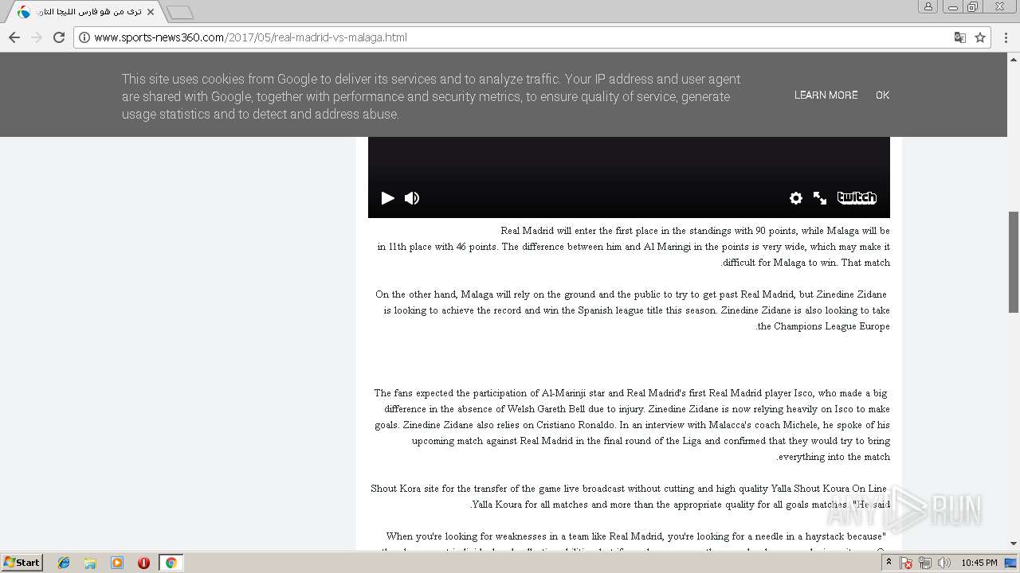Launch Internet Explorer from taskbar
This screenshot has width=1020, height=573.
[64, 563]
